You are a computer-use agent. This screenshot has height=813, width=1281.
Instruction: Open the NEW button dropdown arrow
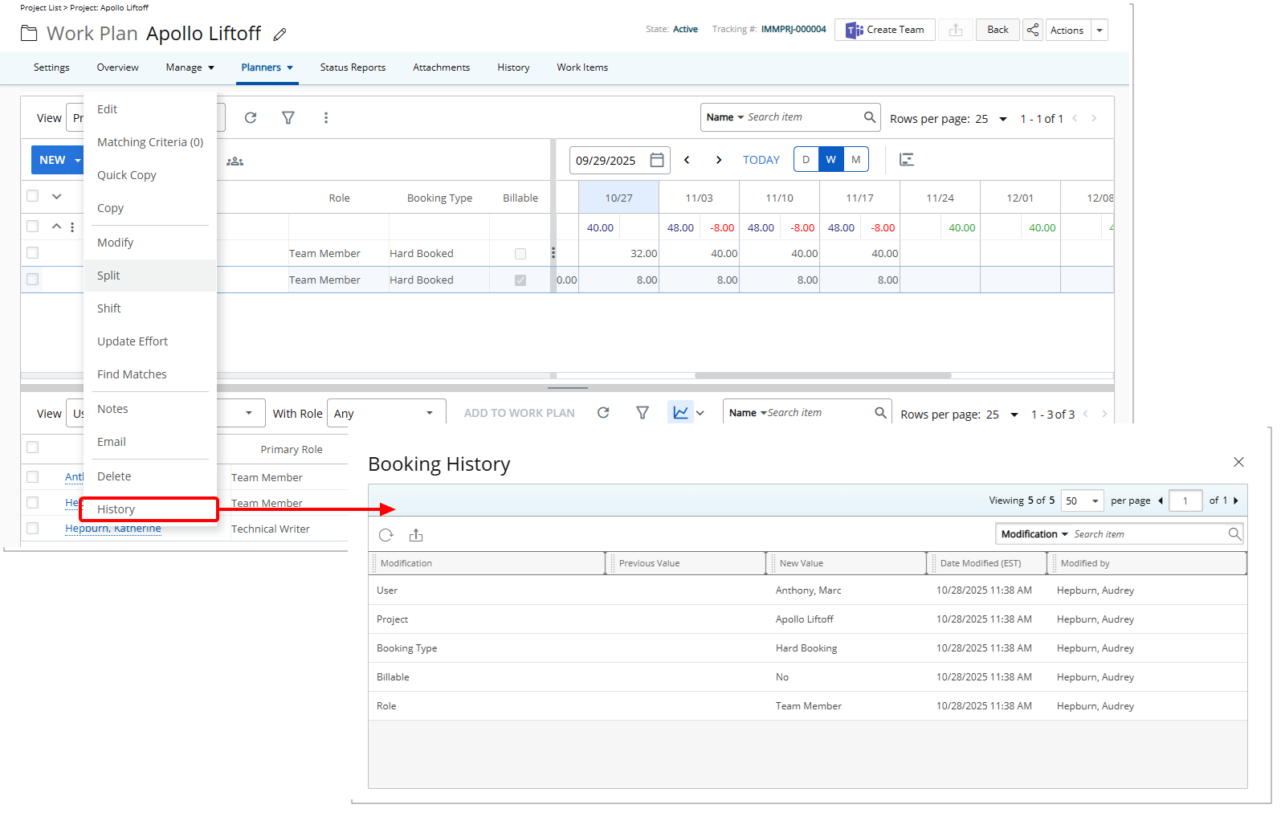coord(78,160)
